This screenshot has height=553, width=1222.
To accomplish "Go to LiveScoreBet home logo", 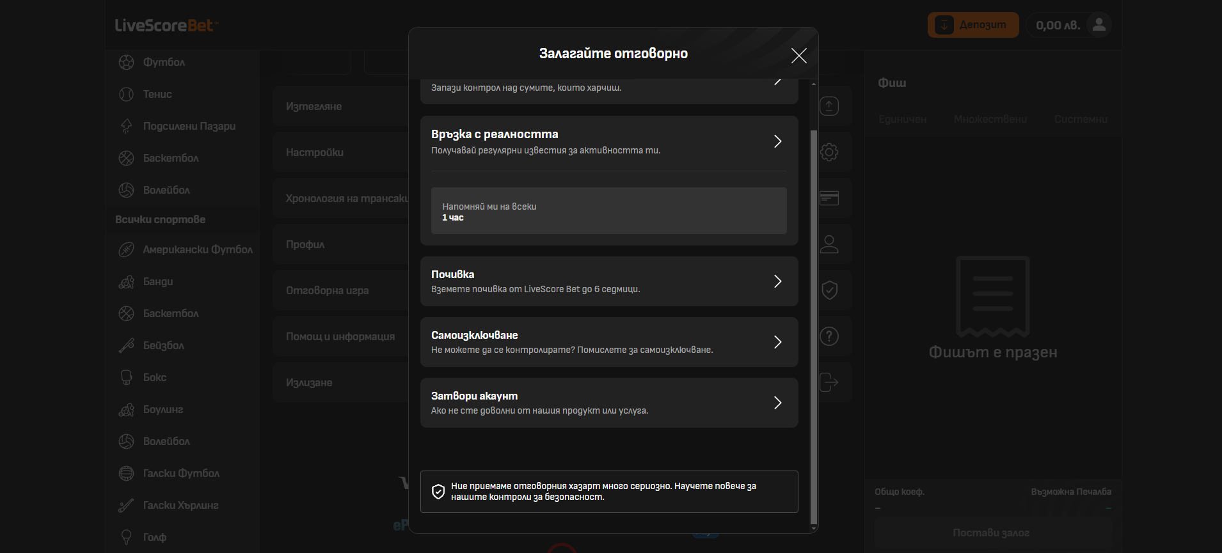I will pos(166,25).
